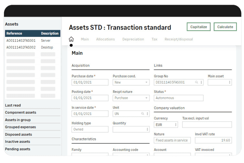Screen dimensions: 244x163
Task: Expand the Component assets section
Action: click(x=20, y=112)
